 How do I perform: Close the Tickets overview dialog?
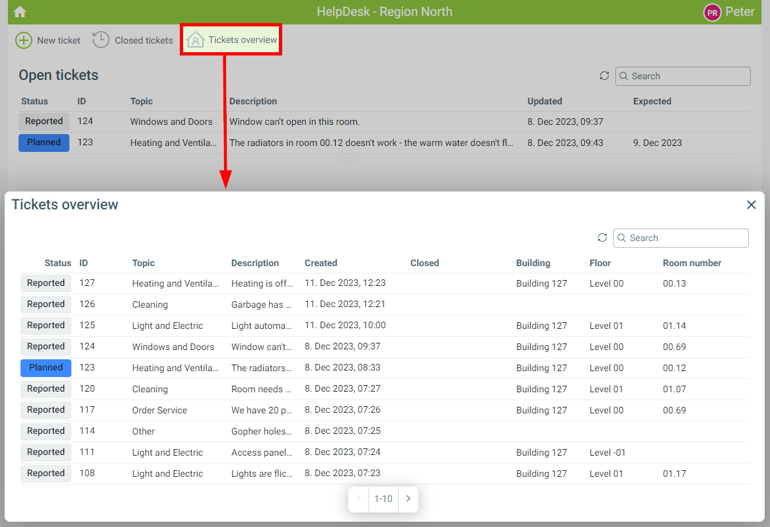click(751, 205)
